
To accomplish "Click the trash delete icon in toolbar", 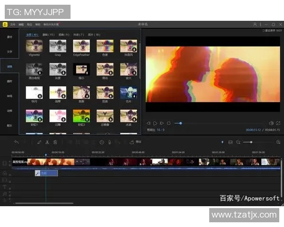I will [x=55, y=142].
